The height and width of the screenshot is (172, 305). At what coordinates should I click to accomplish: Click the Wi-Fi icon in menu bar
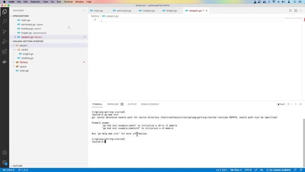(x=274, y=2)
